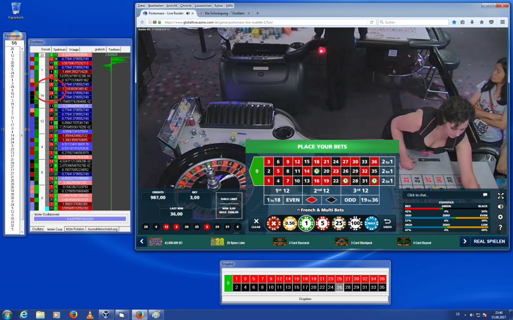The image size is (513, 320).
Task: Pick the red 5 chip
Action: 323,223
